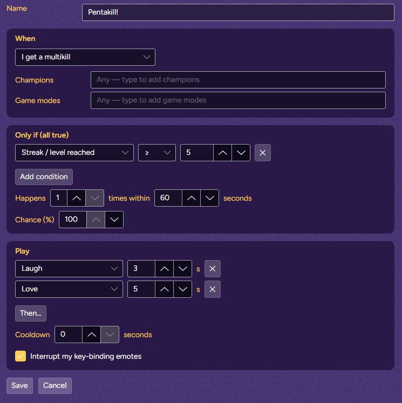This screenshot has width=402, height=403.
Task: Increase the Love emote duration
Action: coord(164,289)
